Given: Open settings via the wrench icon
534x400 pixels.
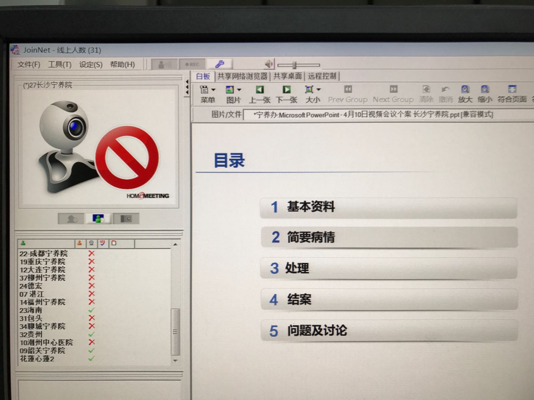Looking at the screenshot, I should (x=219, y=64).
